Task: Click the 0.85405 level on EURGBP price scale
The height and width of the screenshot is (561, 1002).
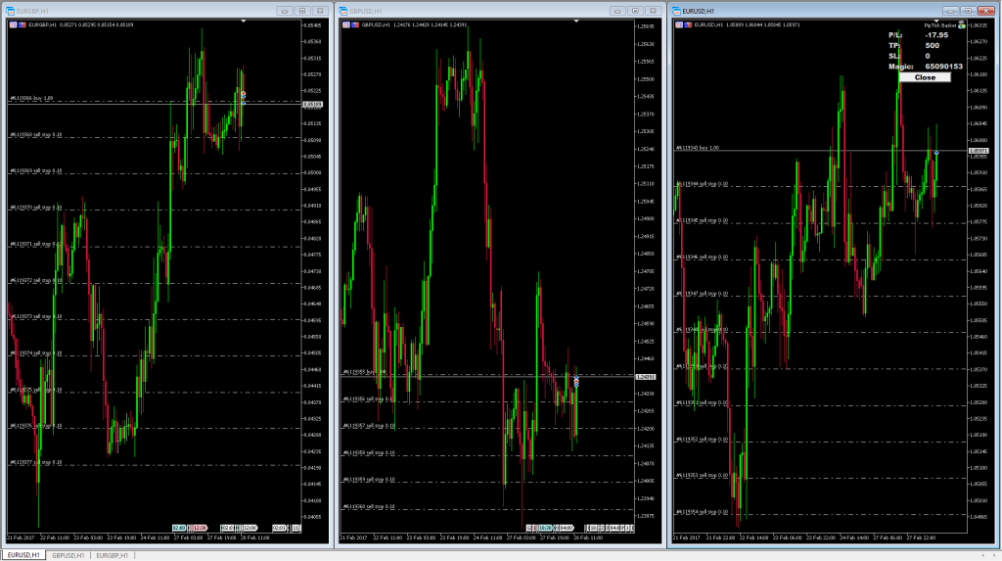Action: coord(312,25)
